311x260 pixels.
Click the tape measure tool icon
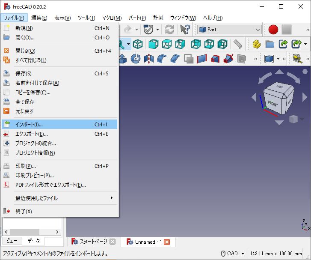(x=297, y=59)
